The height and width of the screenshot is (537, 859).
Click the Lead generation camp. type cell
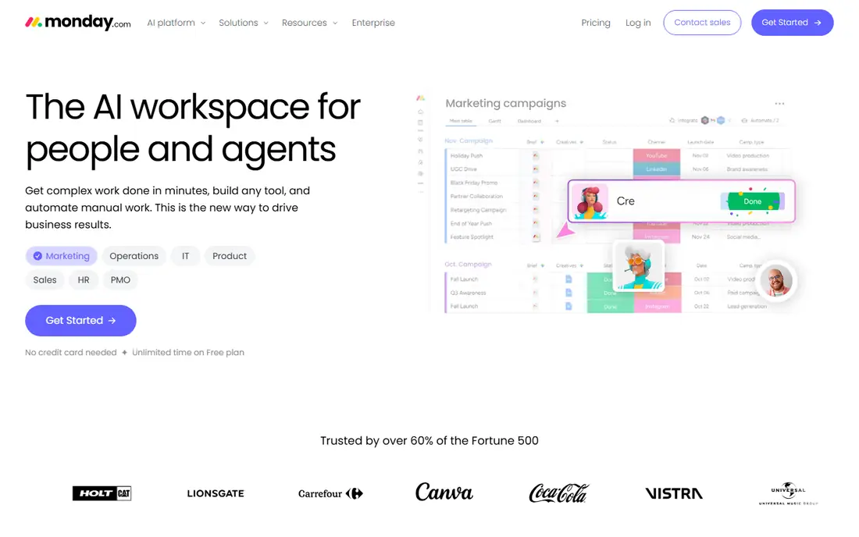(747, 307)
